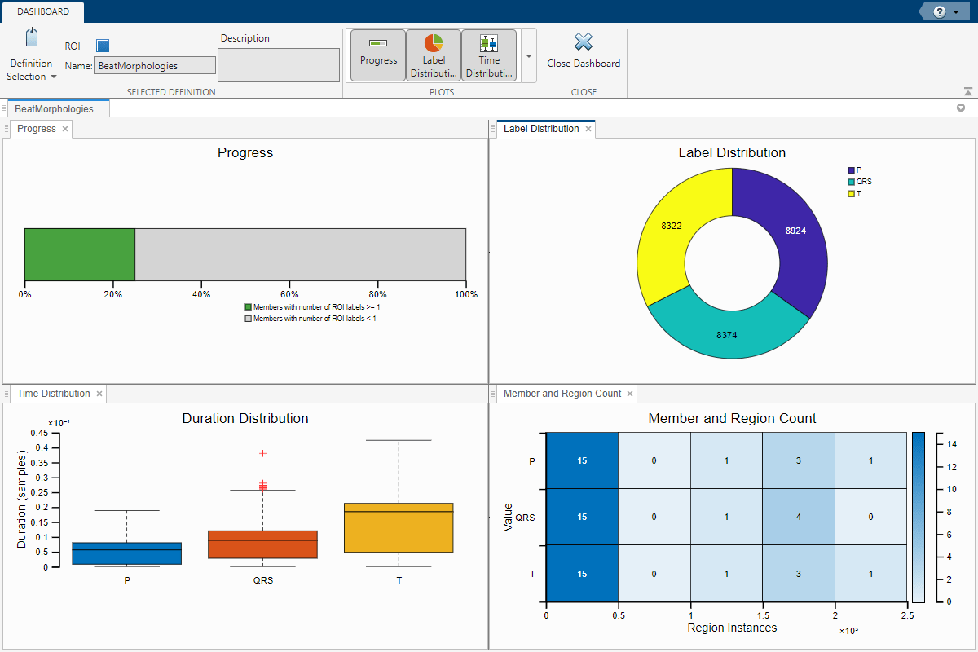Close the Time Distribution panel
This screenshot has height=652, width=978.
99,394
